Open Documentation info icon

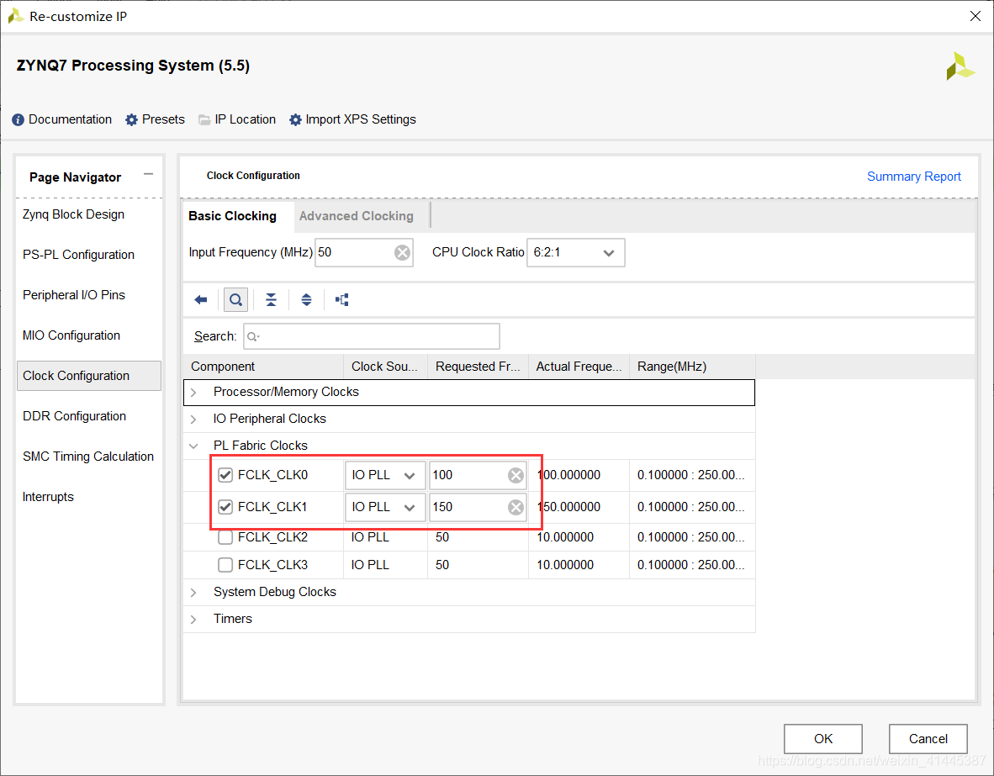[x=19, y=120]
